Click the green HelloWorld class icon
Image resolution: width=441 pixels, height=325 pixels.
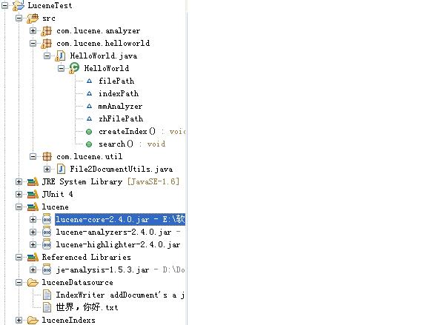coord(74,68)
